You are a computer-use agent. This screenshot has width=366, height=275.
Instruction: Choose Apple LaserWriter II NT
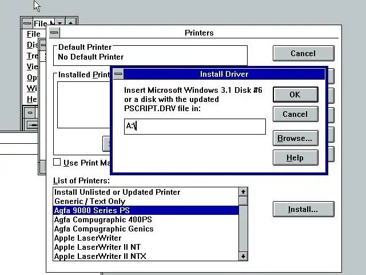point(146,247)
